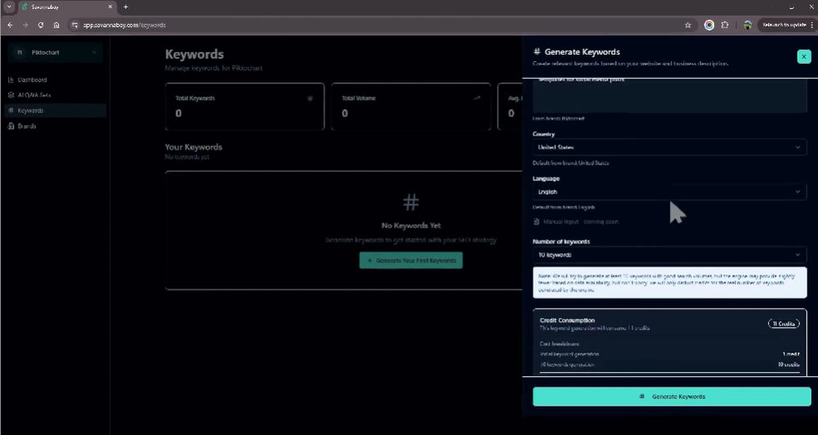Open the Country dropdown showing United States
This screenshot has height=435, width=818.
click(x=670, y=148)
